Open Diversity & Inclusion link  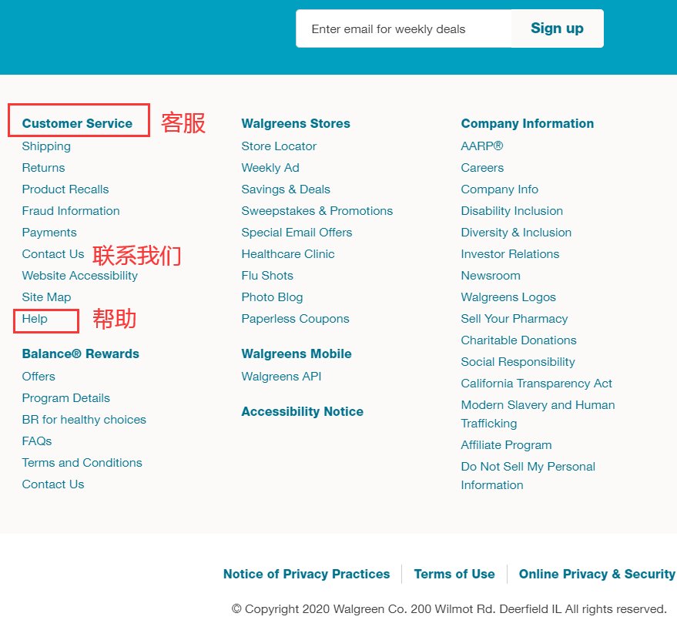point(516,233)
